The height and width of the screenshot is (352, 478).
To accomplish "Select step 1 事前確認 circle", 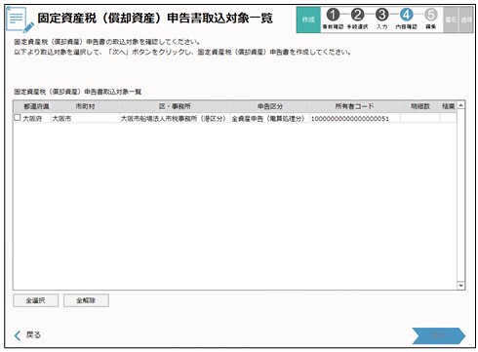I will coord(333,15).
